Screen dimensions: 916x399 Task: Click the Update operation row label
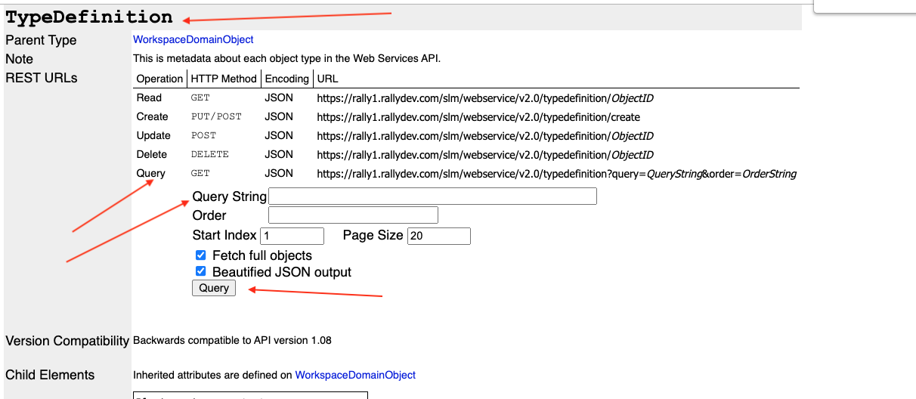tap(153, 136)
